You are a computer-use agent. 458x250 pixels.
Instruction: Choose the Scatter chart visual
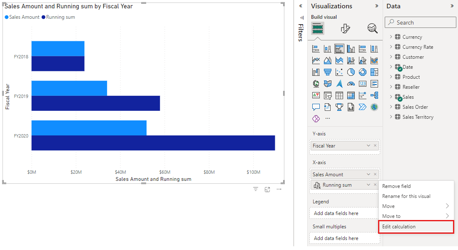(x=339, y=72)
